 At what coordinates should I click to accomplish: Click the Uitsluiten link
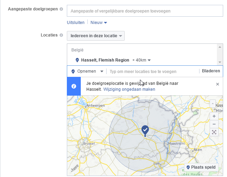[x=76, y=23]
